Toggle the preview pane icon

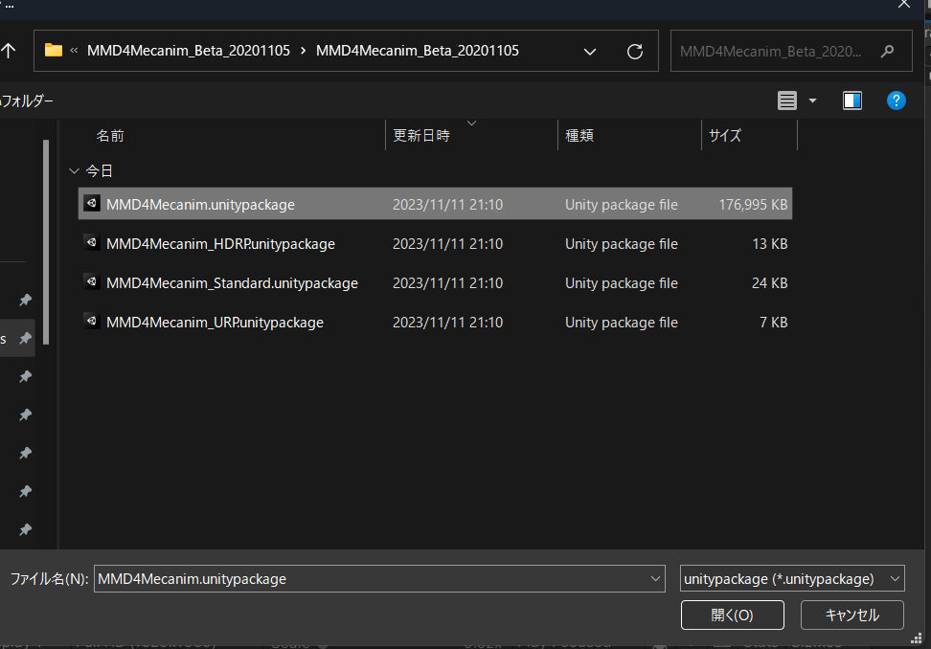click(x=852, y=101)
